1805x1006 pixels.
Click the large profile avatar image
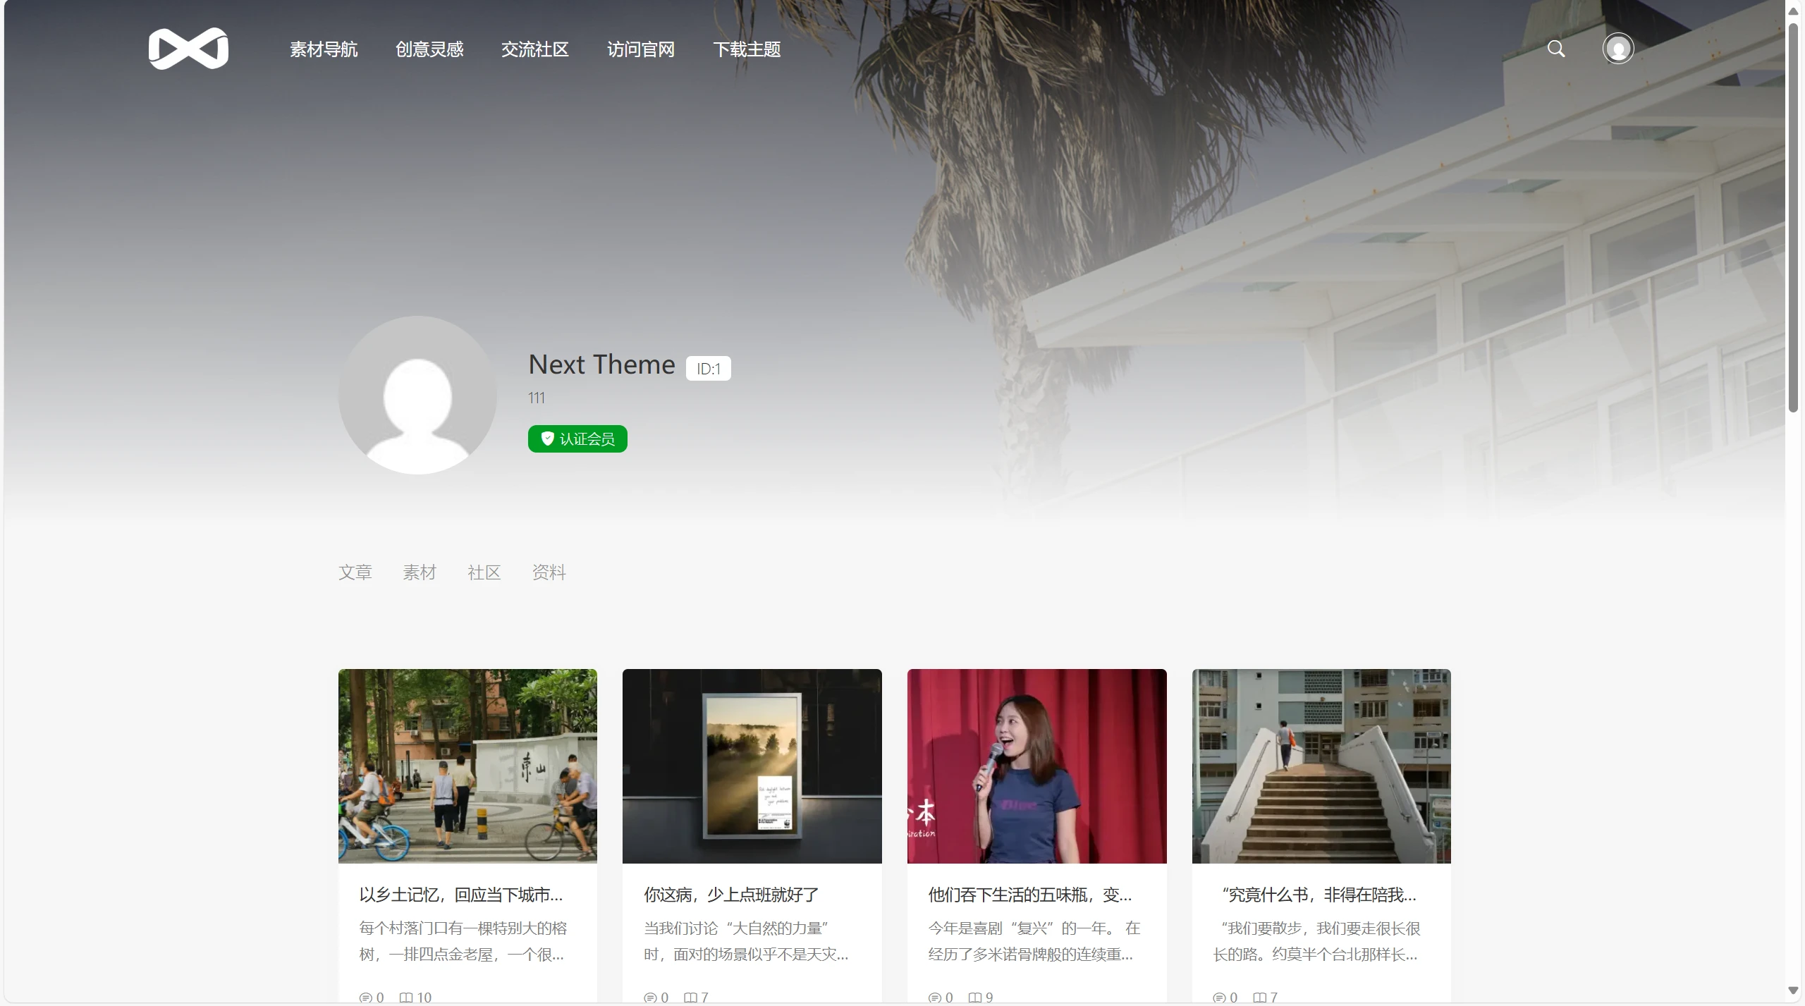[x=417, y=395]
